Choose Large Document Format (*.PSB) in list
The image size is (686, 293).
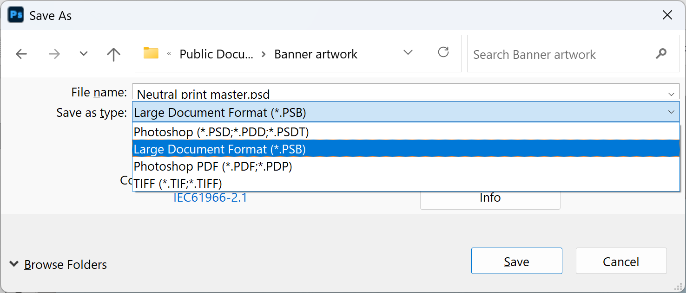[406, 149]
